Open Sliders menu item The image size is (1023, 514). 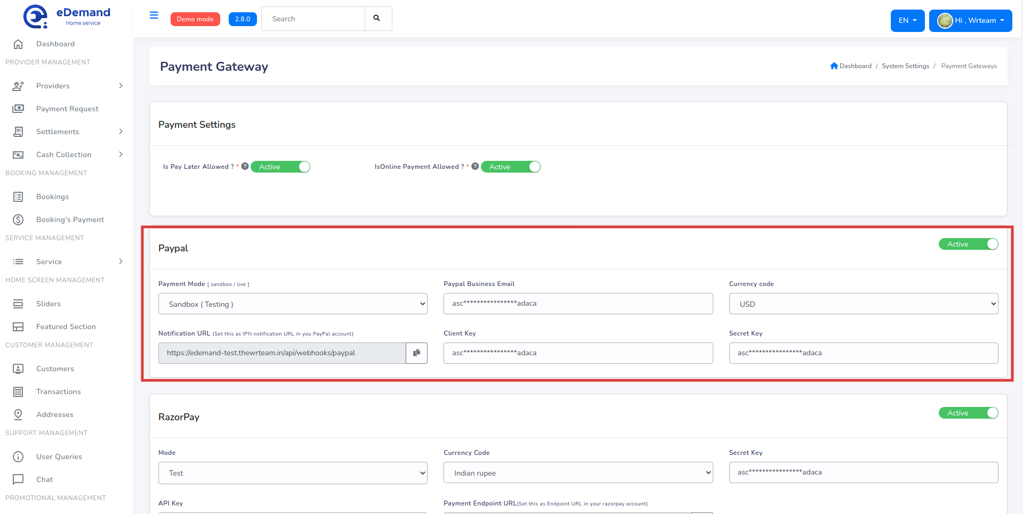(x=49, y=304)
